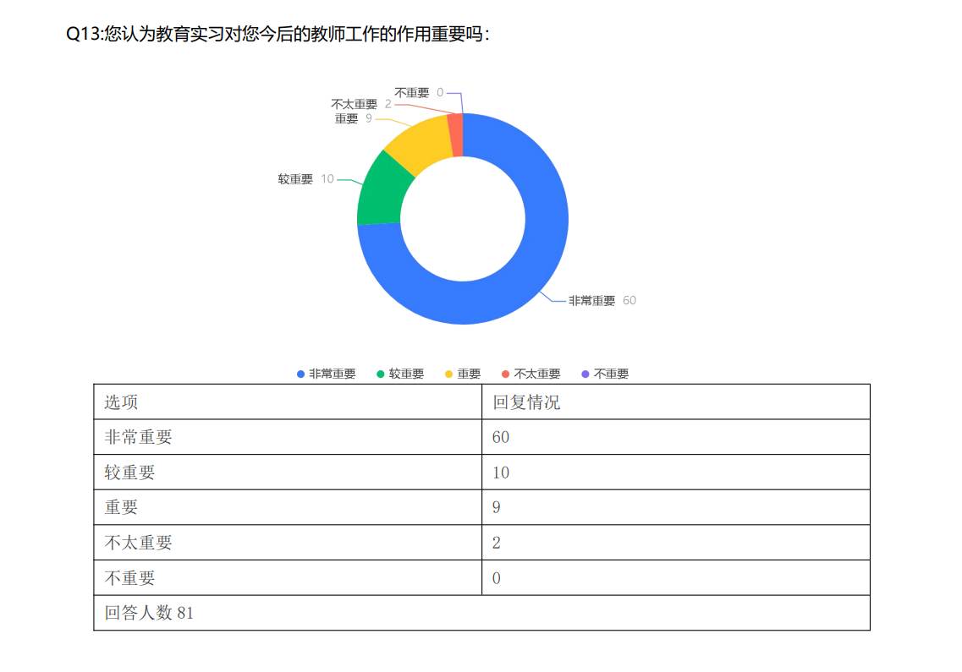Viewport: 962px width, 672px height.
Task: Click the 较重要 10 callout label on chart
Action: pyautogui.click(x=305, y=179)
